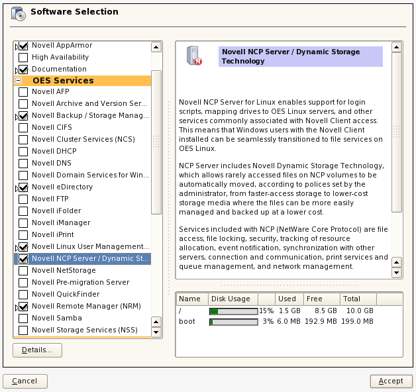This screenshot has height=392, width=416.
Task: Check the Novell DNS checkbox
Action: (23, 164)
